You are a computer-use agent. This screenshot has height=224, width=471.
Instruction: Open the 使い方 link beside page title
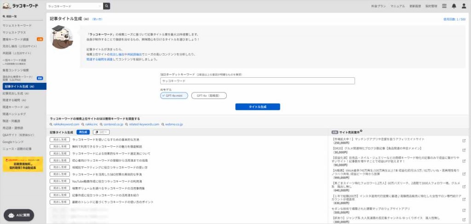(97, 19)
